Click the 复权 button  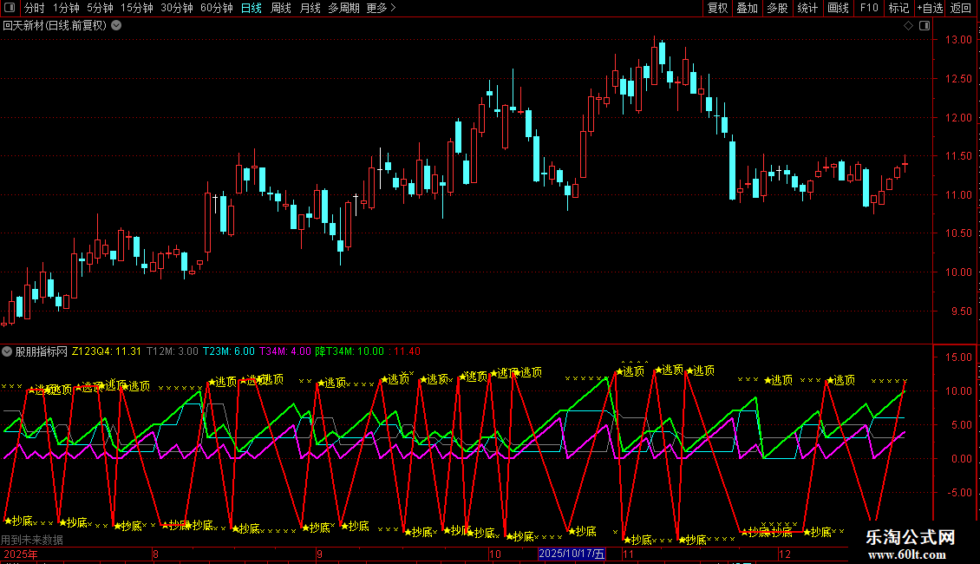(x=717, y=8)
